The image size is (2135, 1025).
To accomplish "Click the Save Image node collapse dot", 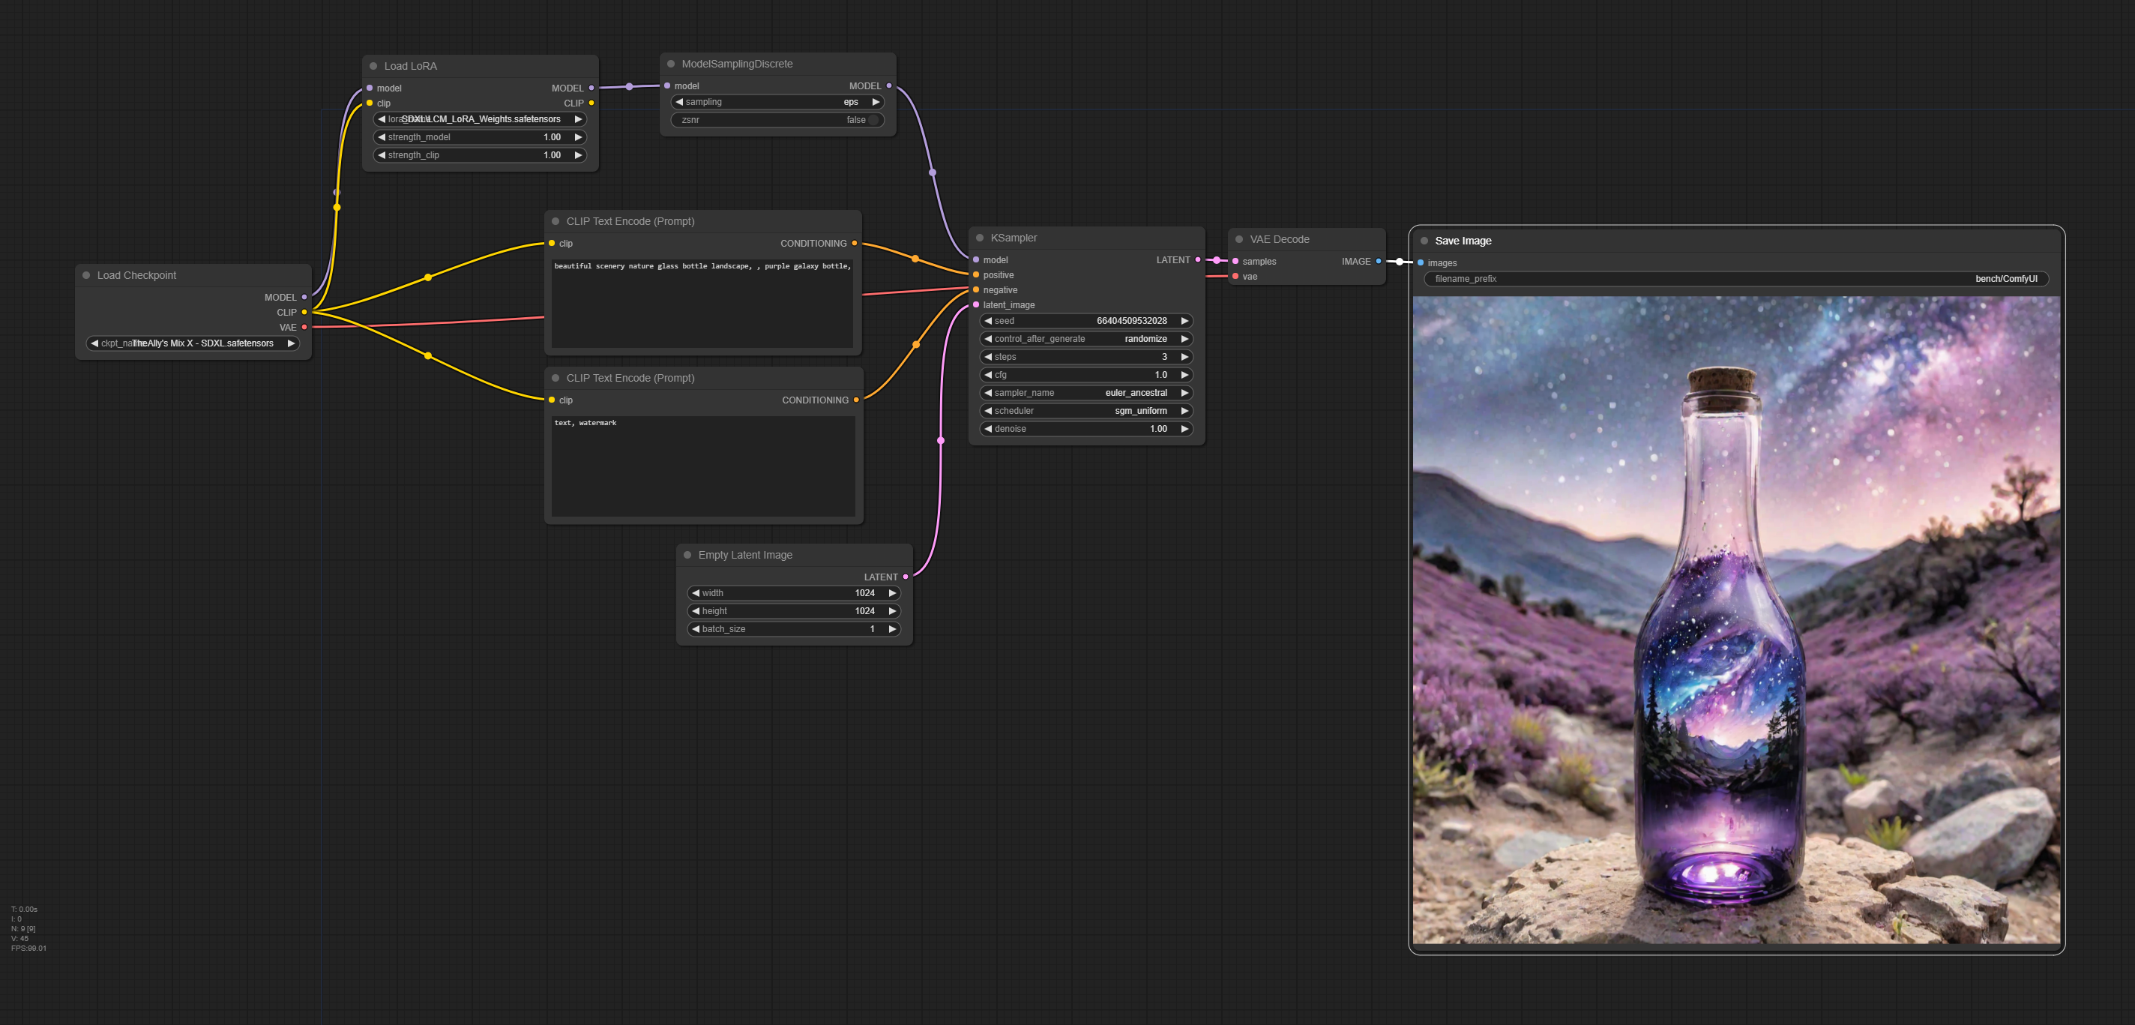I will (1424, 241).
